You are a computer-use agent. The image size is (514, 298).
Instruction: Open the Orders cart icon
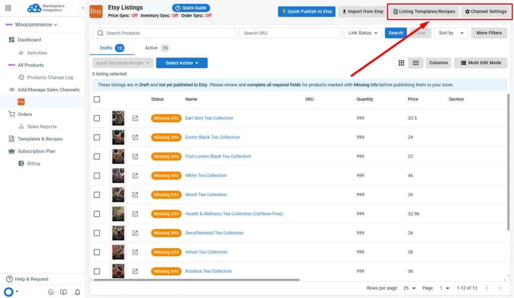11,114
